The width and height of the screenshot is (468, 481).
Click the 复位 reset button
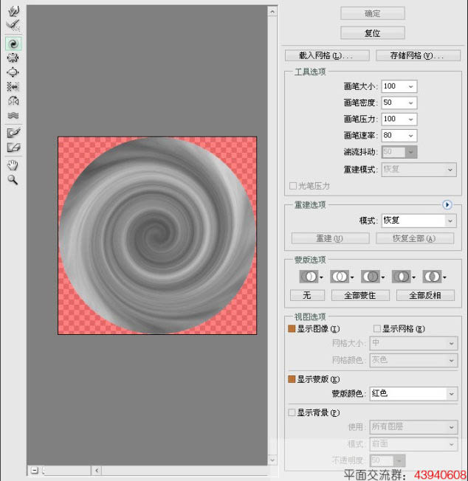tap(373, 32)
